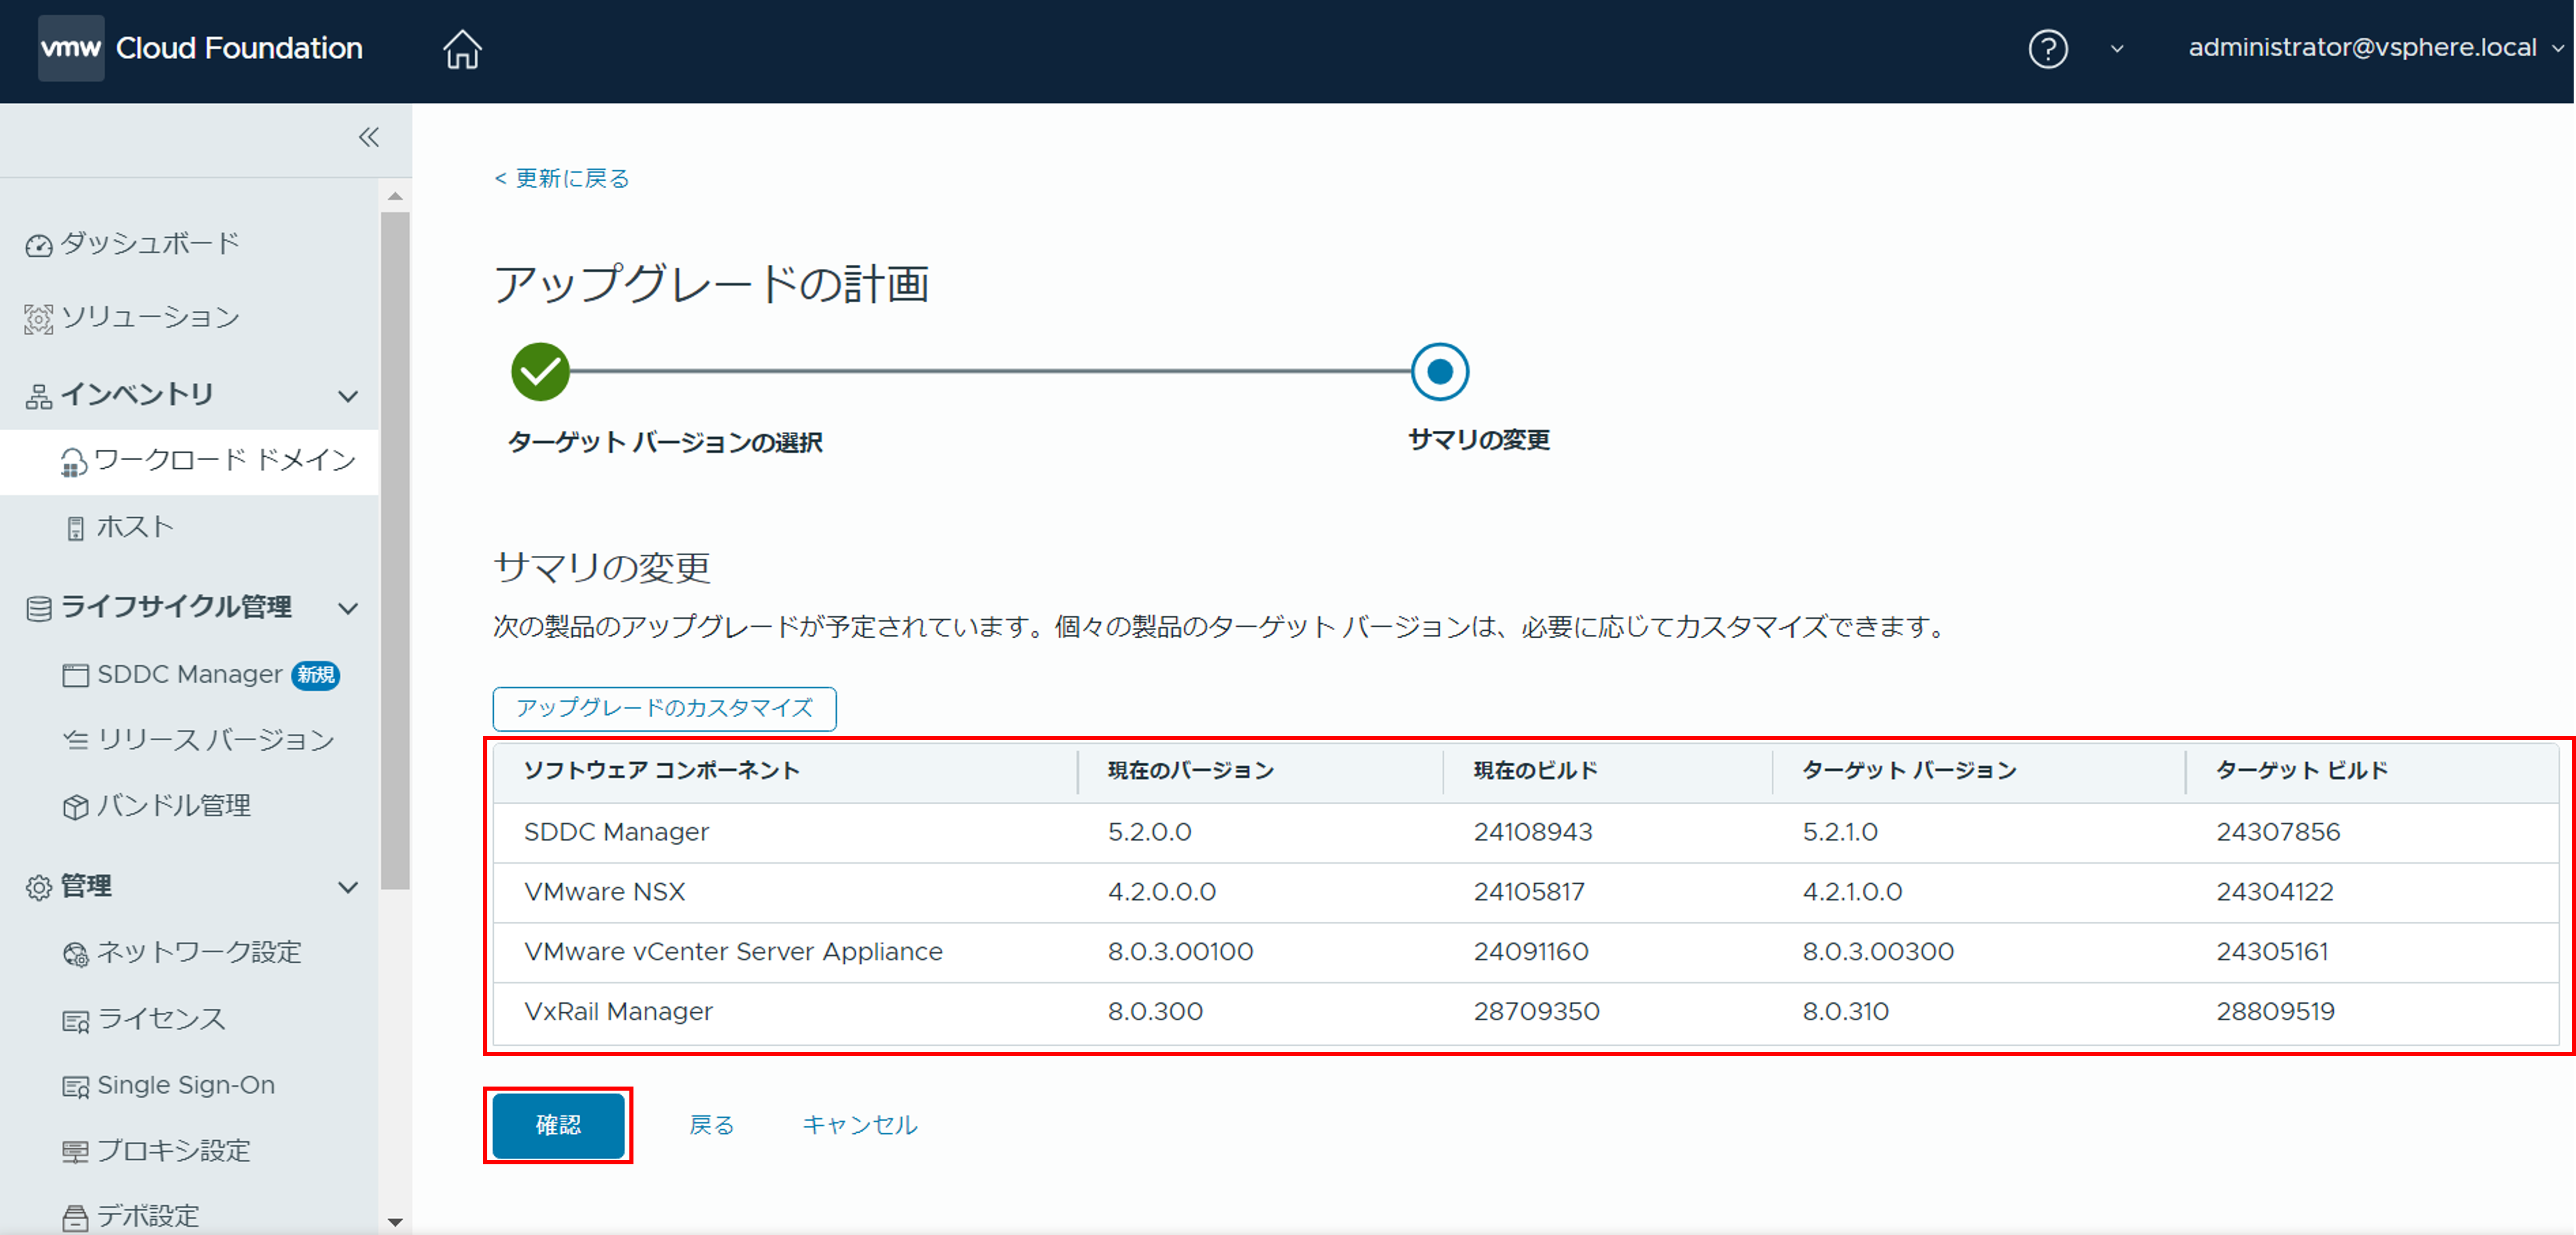Click the sidebar vertical scrollbar thumb
This screenshot has width=2576, height=1235.
(x=395, y=549)
